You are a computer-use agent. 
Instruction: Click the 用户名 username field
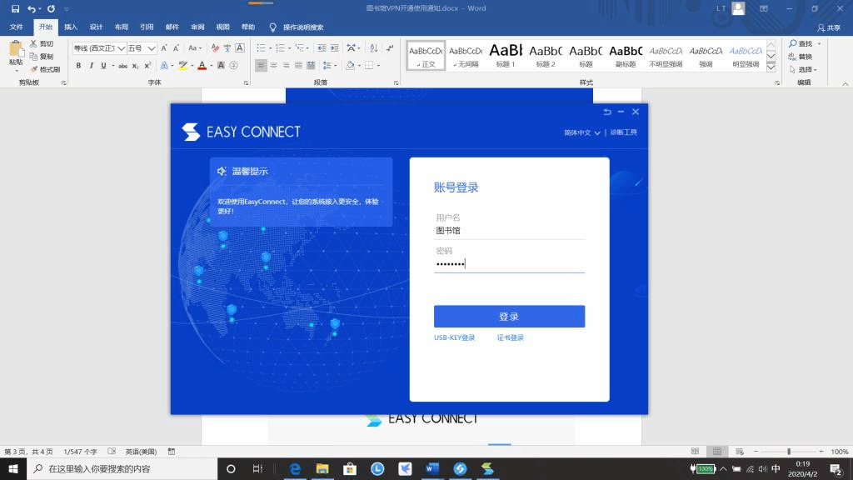click(509, 231)
